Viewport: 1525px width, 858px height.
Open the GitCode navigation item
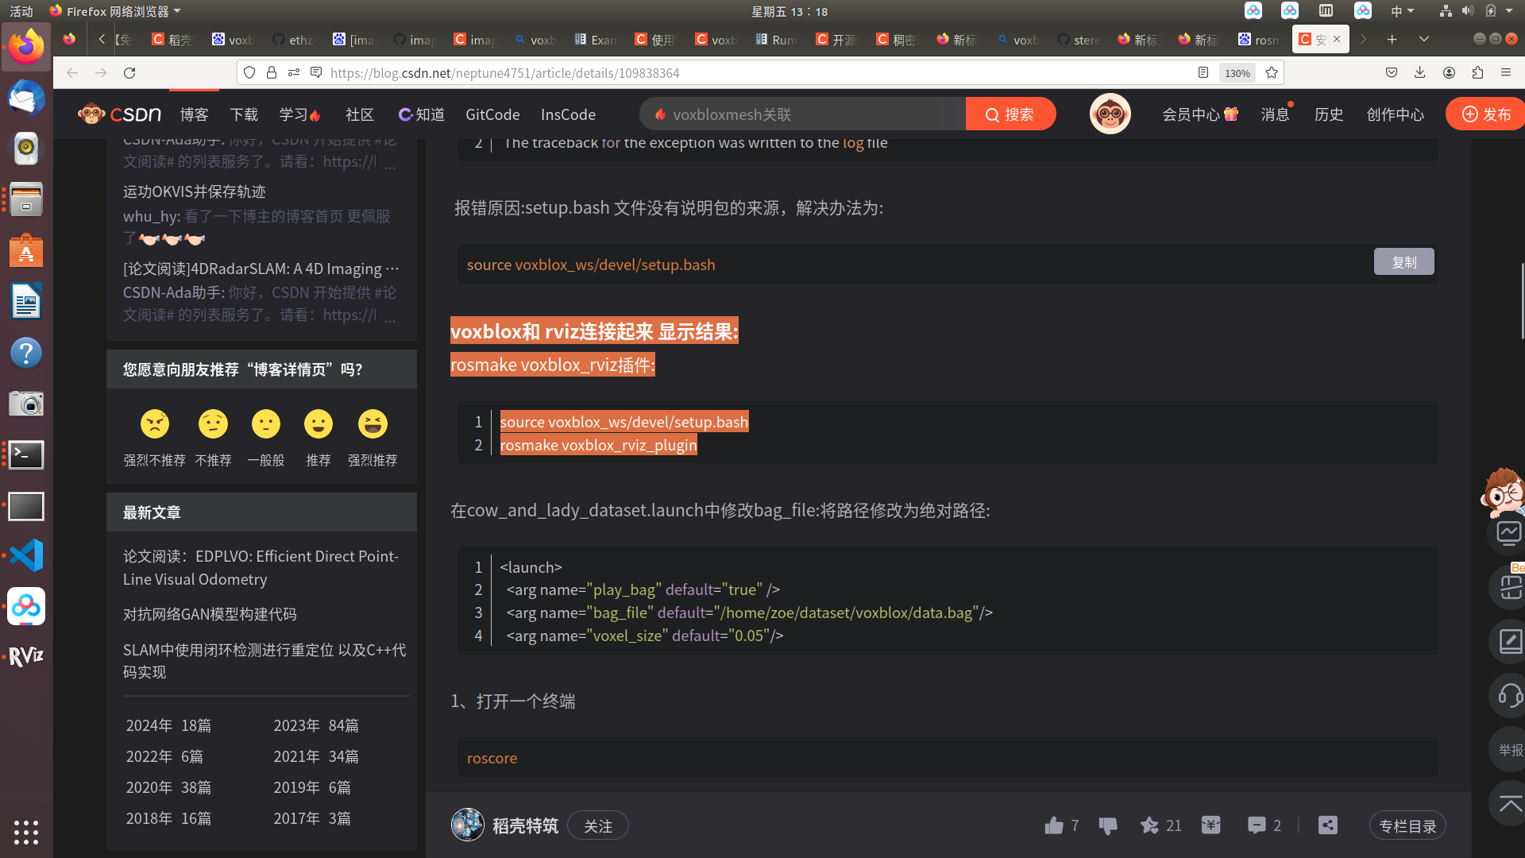[492, 114]
